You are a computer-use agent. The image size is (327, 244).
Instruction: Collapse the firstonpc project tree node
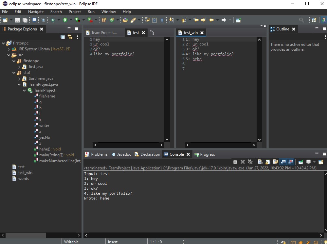pos(4,43)
